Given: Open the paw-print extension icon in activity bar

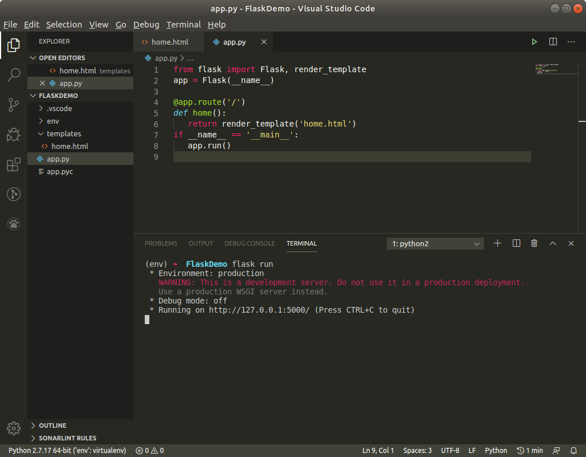Looking at the screenshot, I should click(14, 224).
